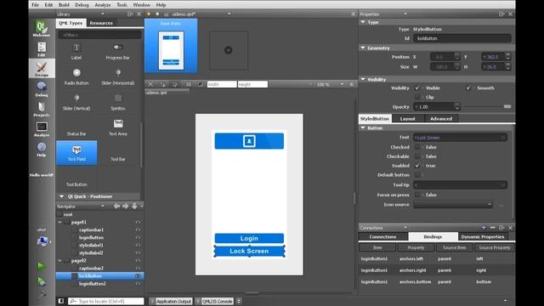This screenshot has width=544, height=306.
Task: Open the Icon source dropdown
Action: pos(453,205)
